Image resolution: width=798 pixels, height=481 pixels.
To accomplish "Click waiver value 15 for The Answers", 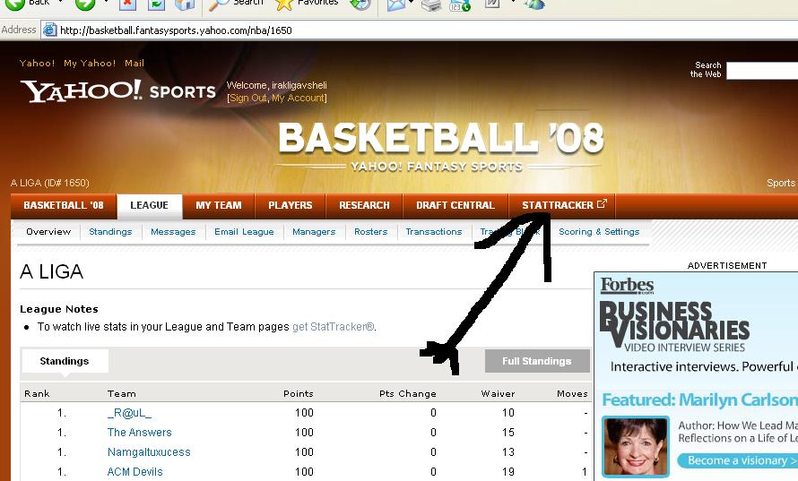I will [507, 433].
